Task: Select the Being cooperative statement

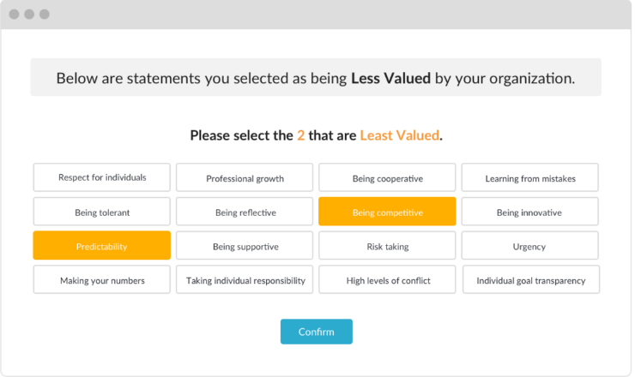Action: [387, 177]
